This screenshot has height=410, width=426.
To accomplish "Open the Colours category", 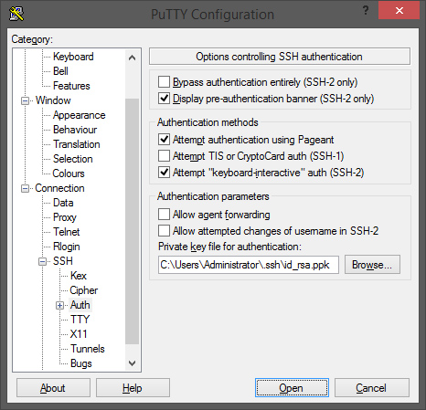I will pos(69,173).
